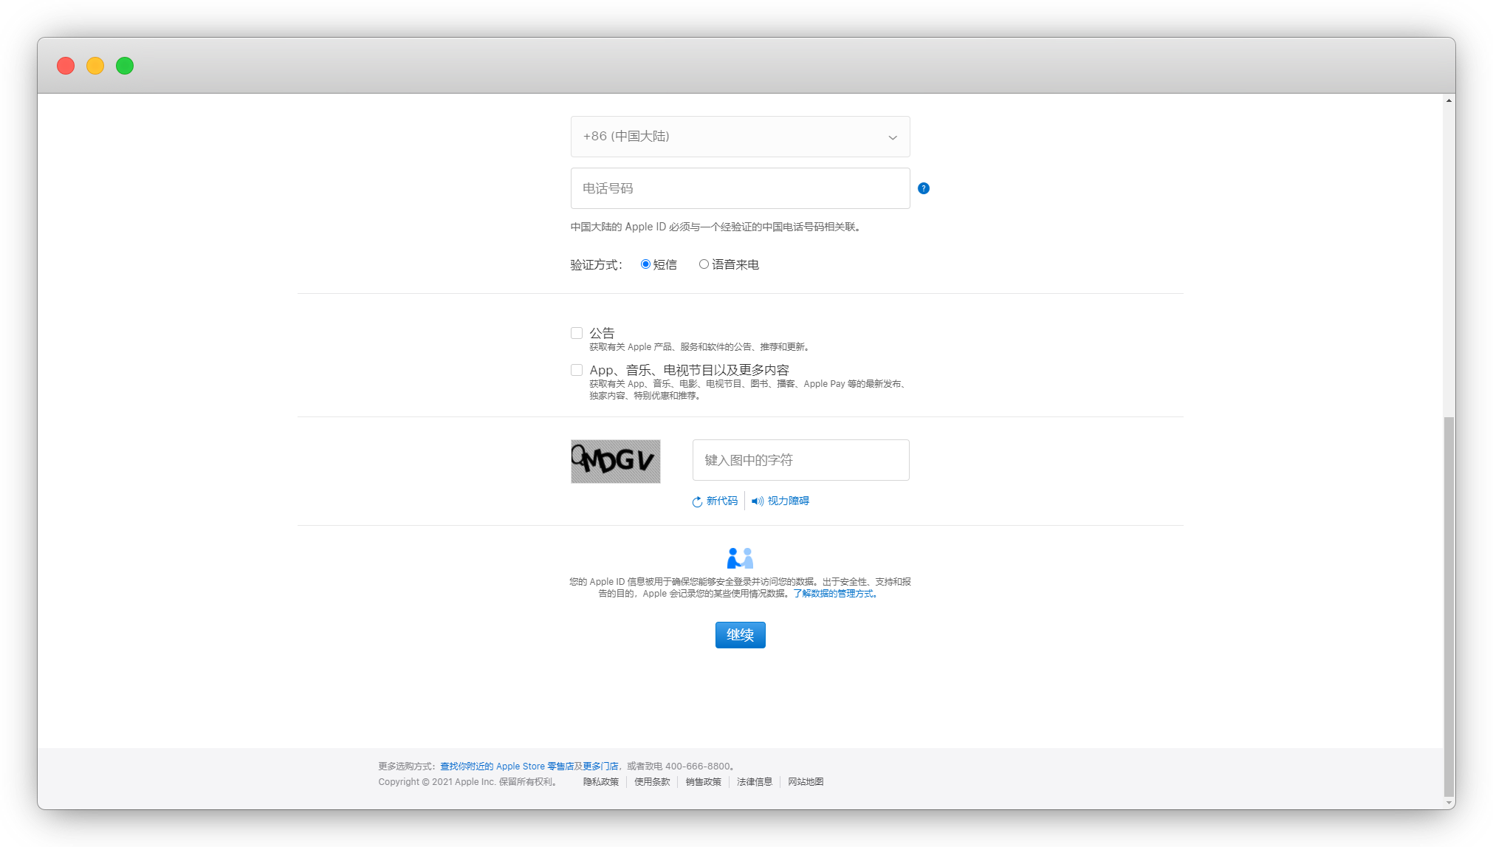The width and height of the screenshot is (1493, 847).
Task: Click the scrollbar down arrow
Action: (1449, 803)
